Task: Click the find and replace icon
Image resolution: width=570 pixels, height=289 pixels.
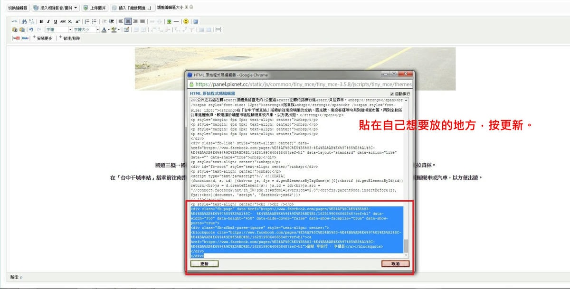Action: (x=31, y=21)
